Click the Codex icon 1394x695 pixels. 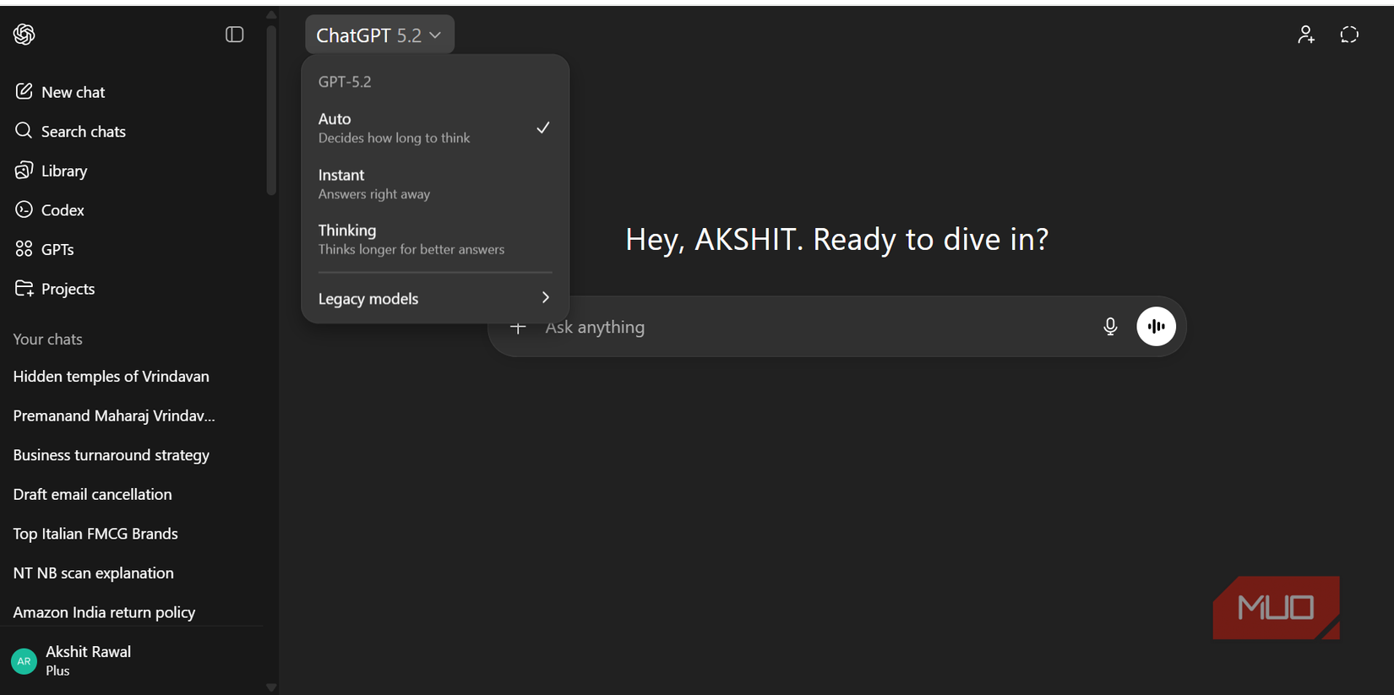24,209
